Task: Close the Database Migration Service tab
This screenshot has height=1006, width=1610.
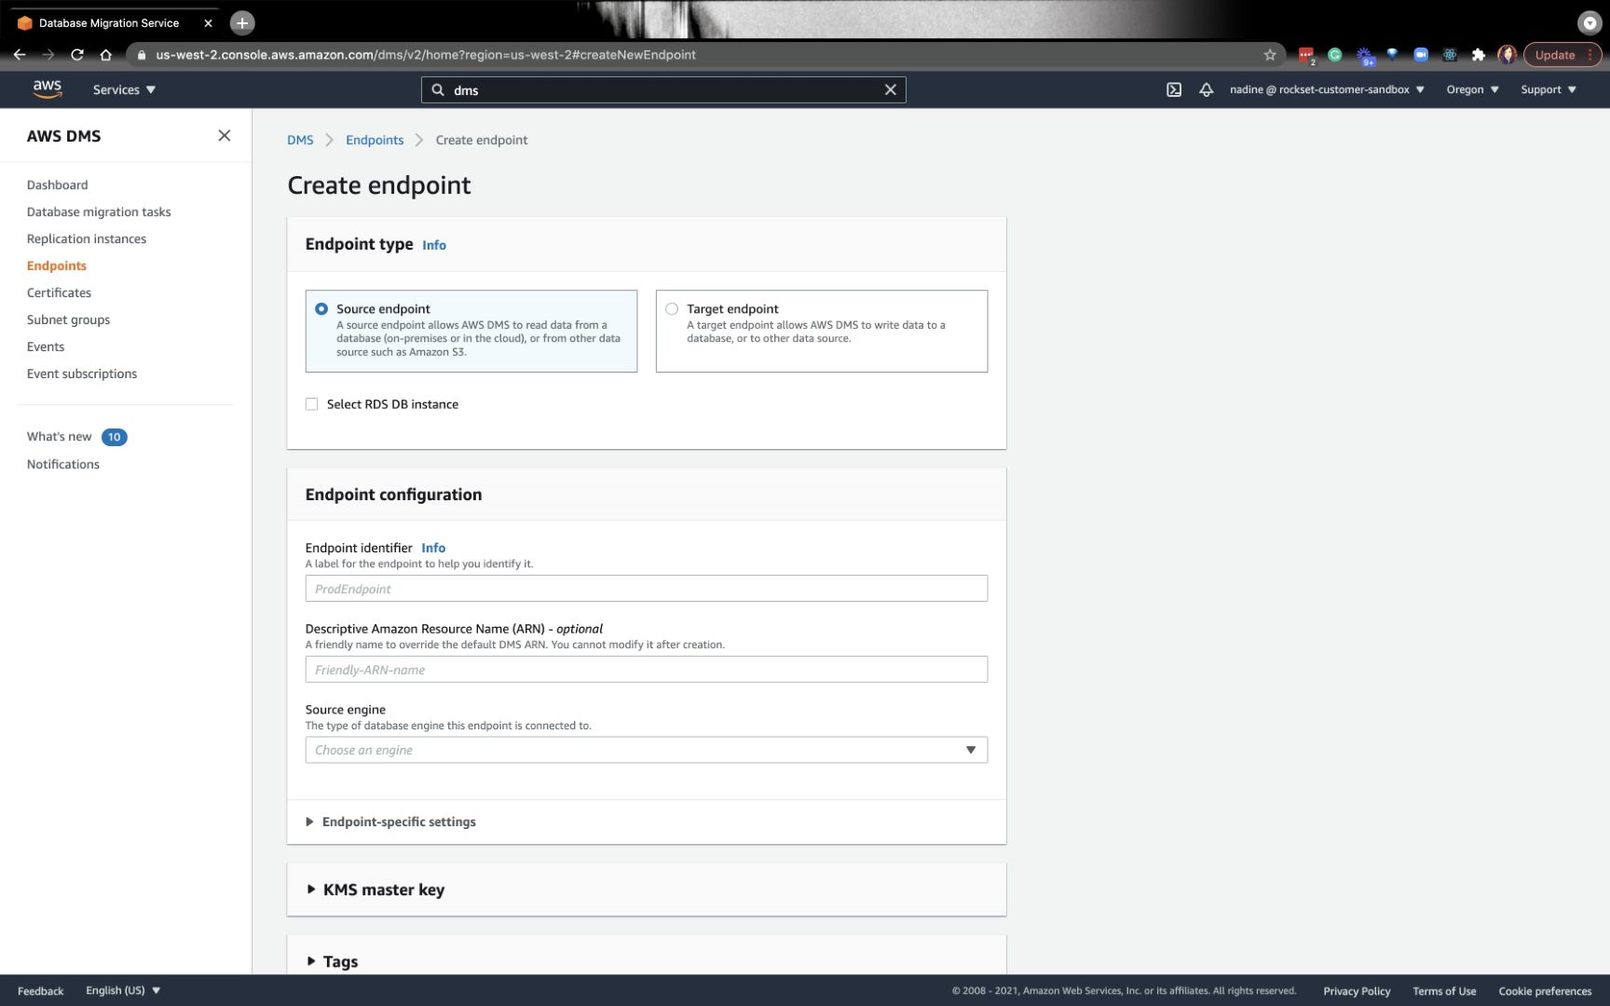Action: [208, 23]
